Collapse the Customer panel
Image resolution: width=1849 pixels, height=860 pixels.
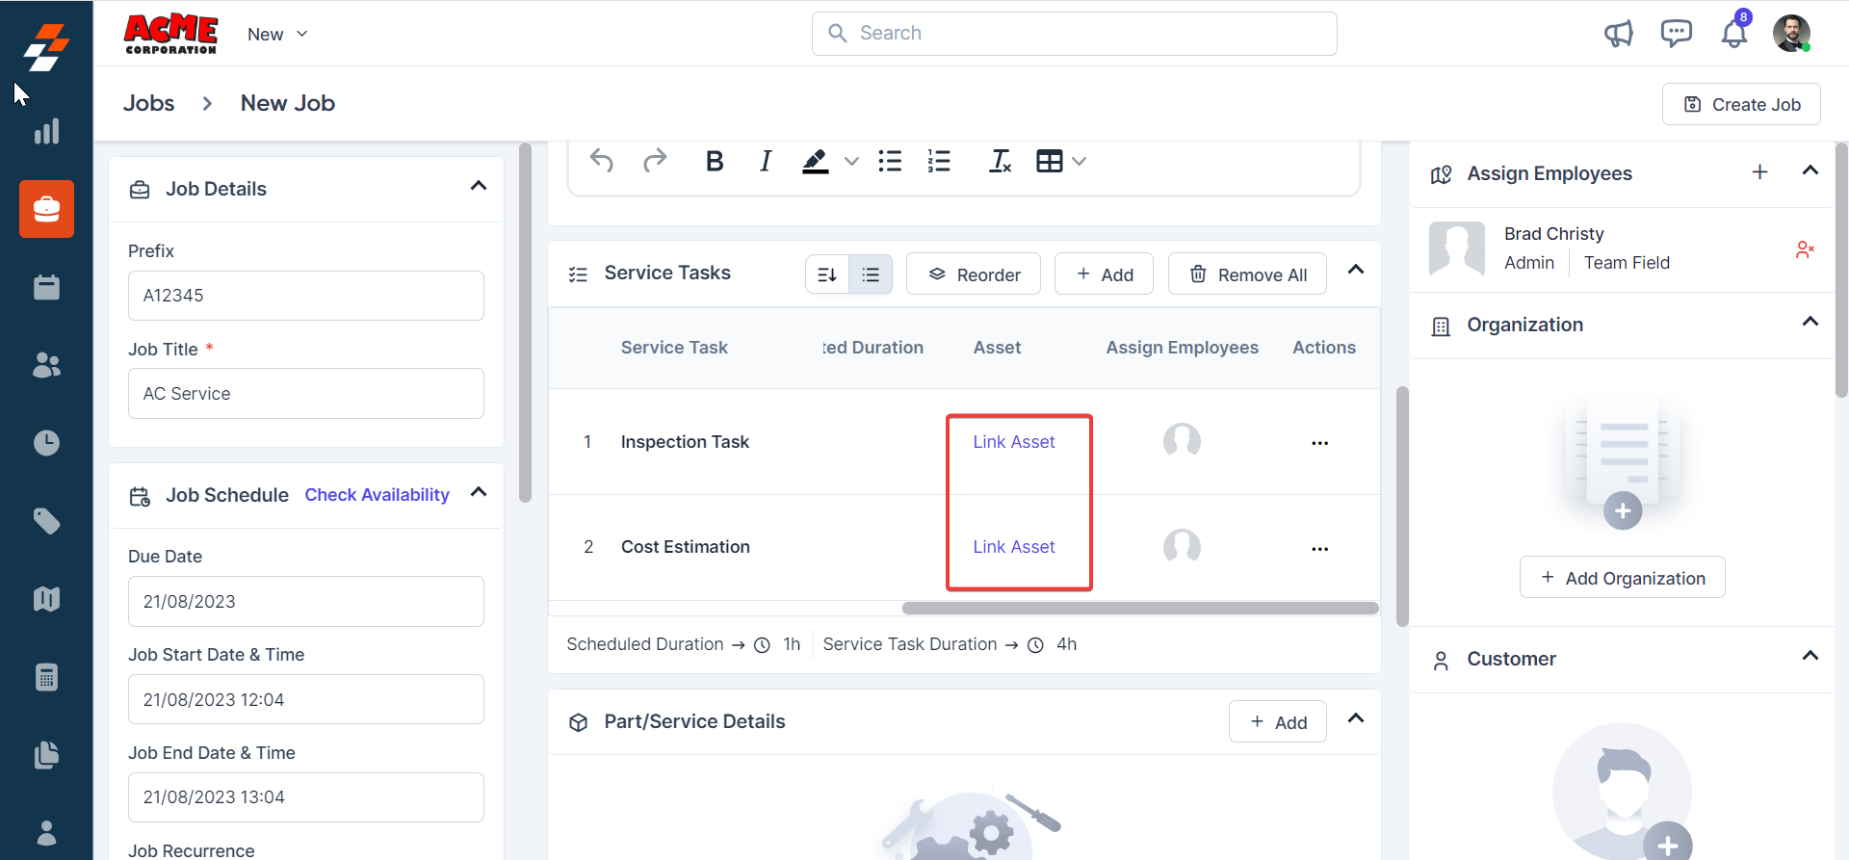1810,656
